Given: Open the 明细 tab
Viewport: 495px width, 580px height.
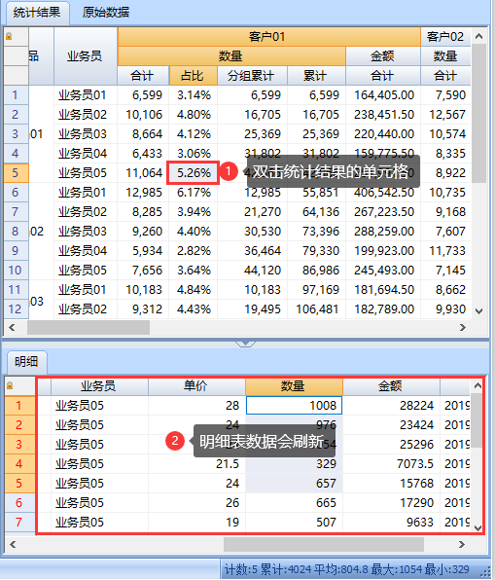Looking at the screenshot, I should coord(26,361).
